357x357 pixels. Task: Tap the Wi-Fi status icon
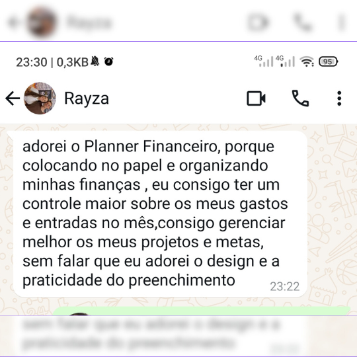pos(307,61)
